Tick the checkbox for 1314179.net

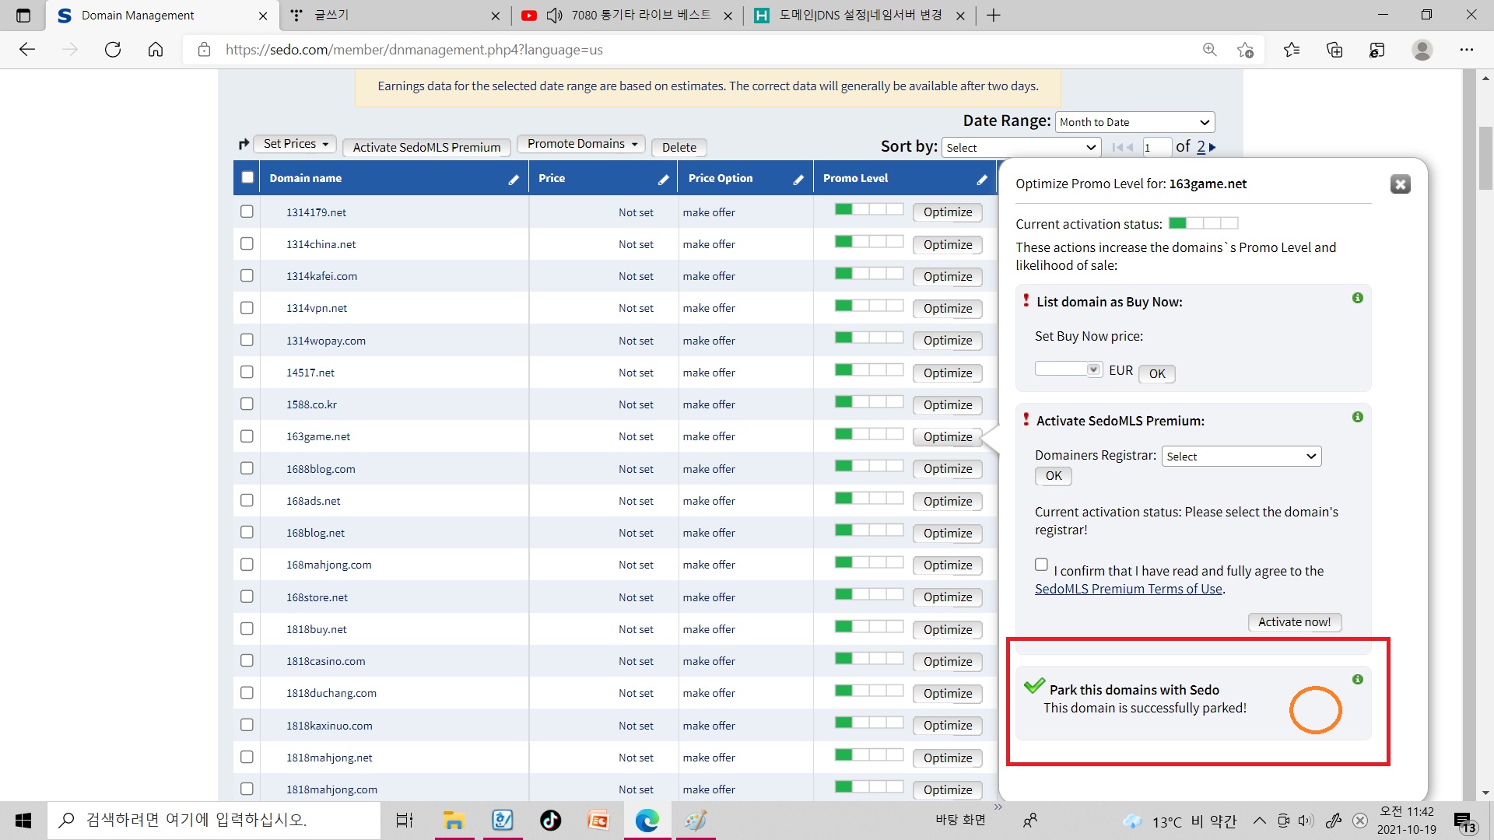pos(247,212)
